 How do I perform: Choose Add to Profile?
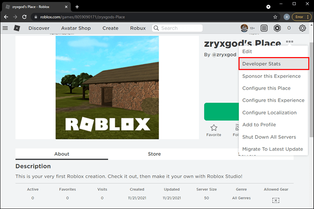tap(274, 125)
